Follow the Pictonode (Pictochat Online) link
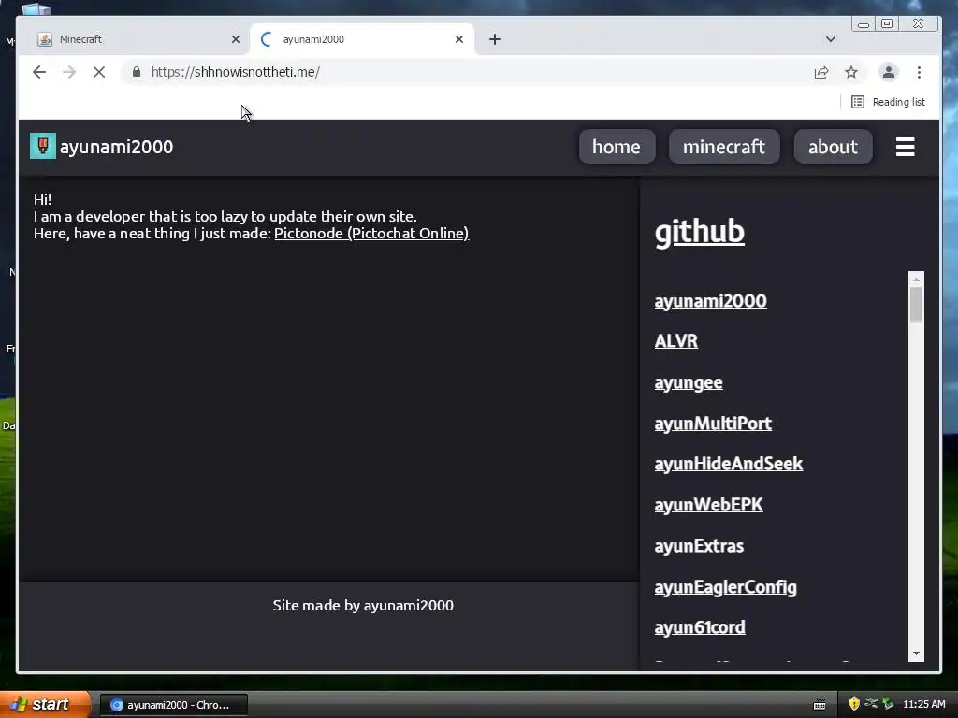 [371, 233]
